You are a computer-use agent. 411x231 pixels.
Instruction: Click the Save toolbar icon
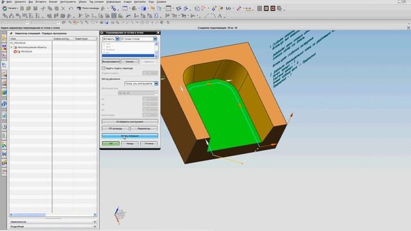click(35, 8)
